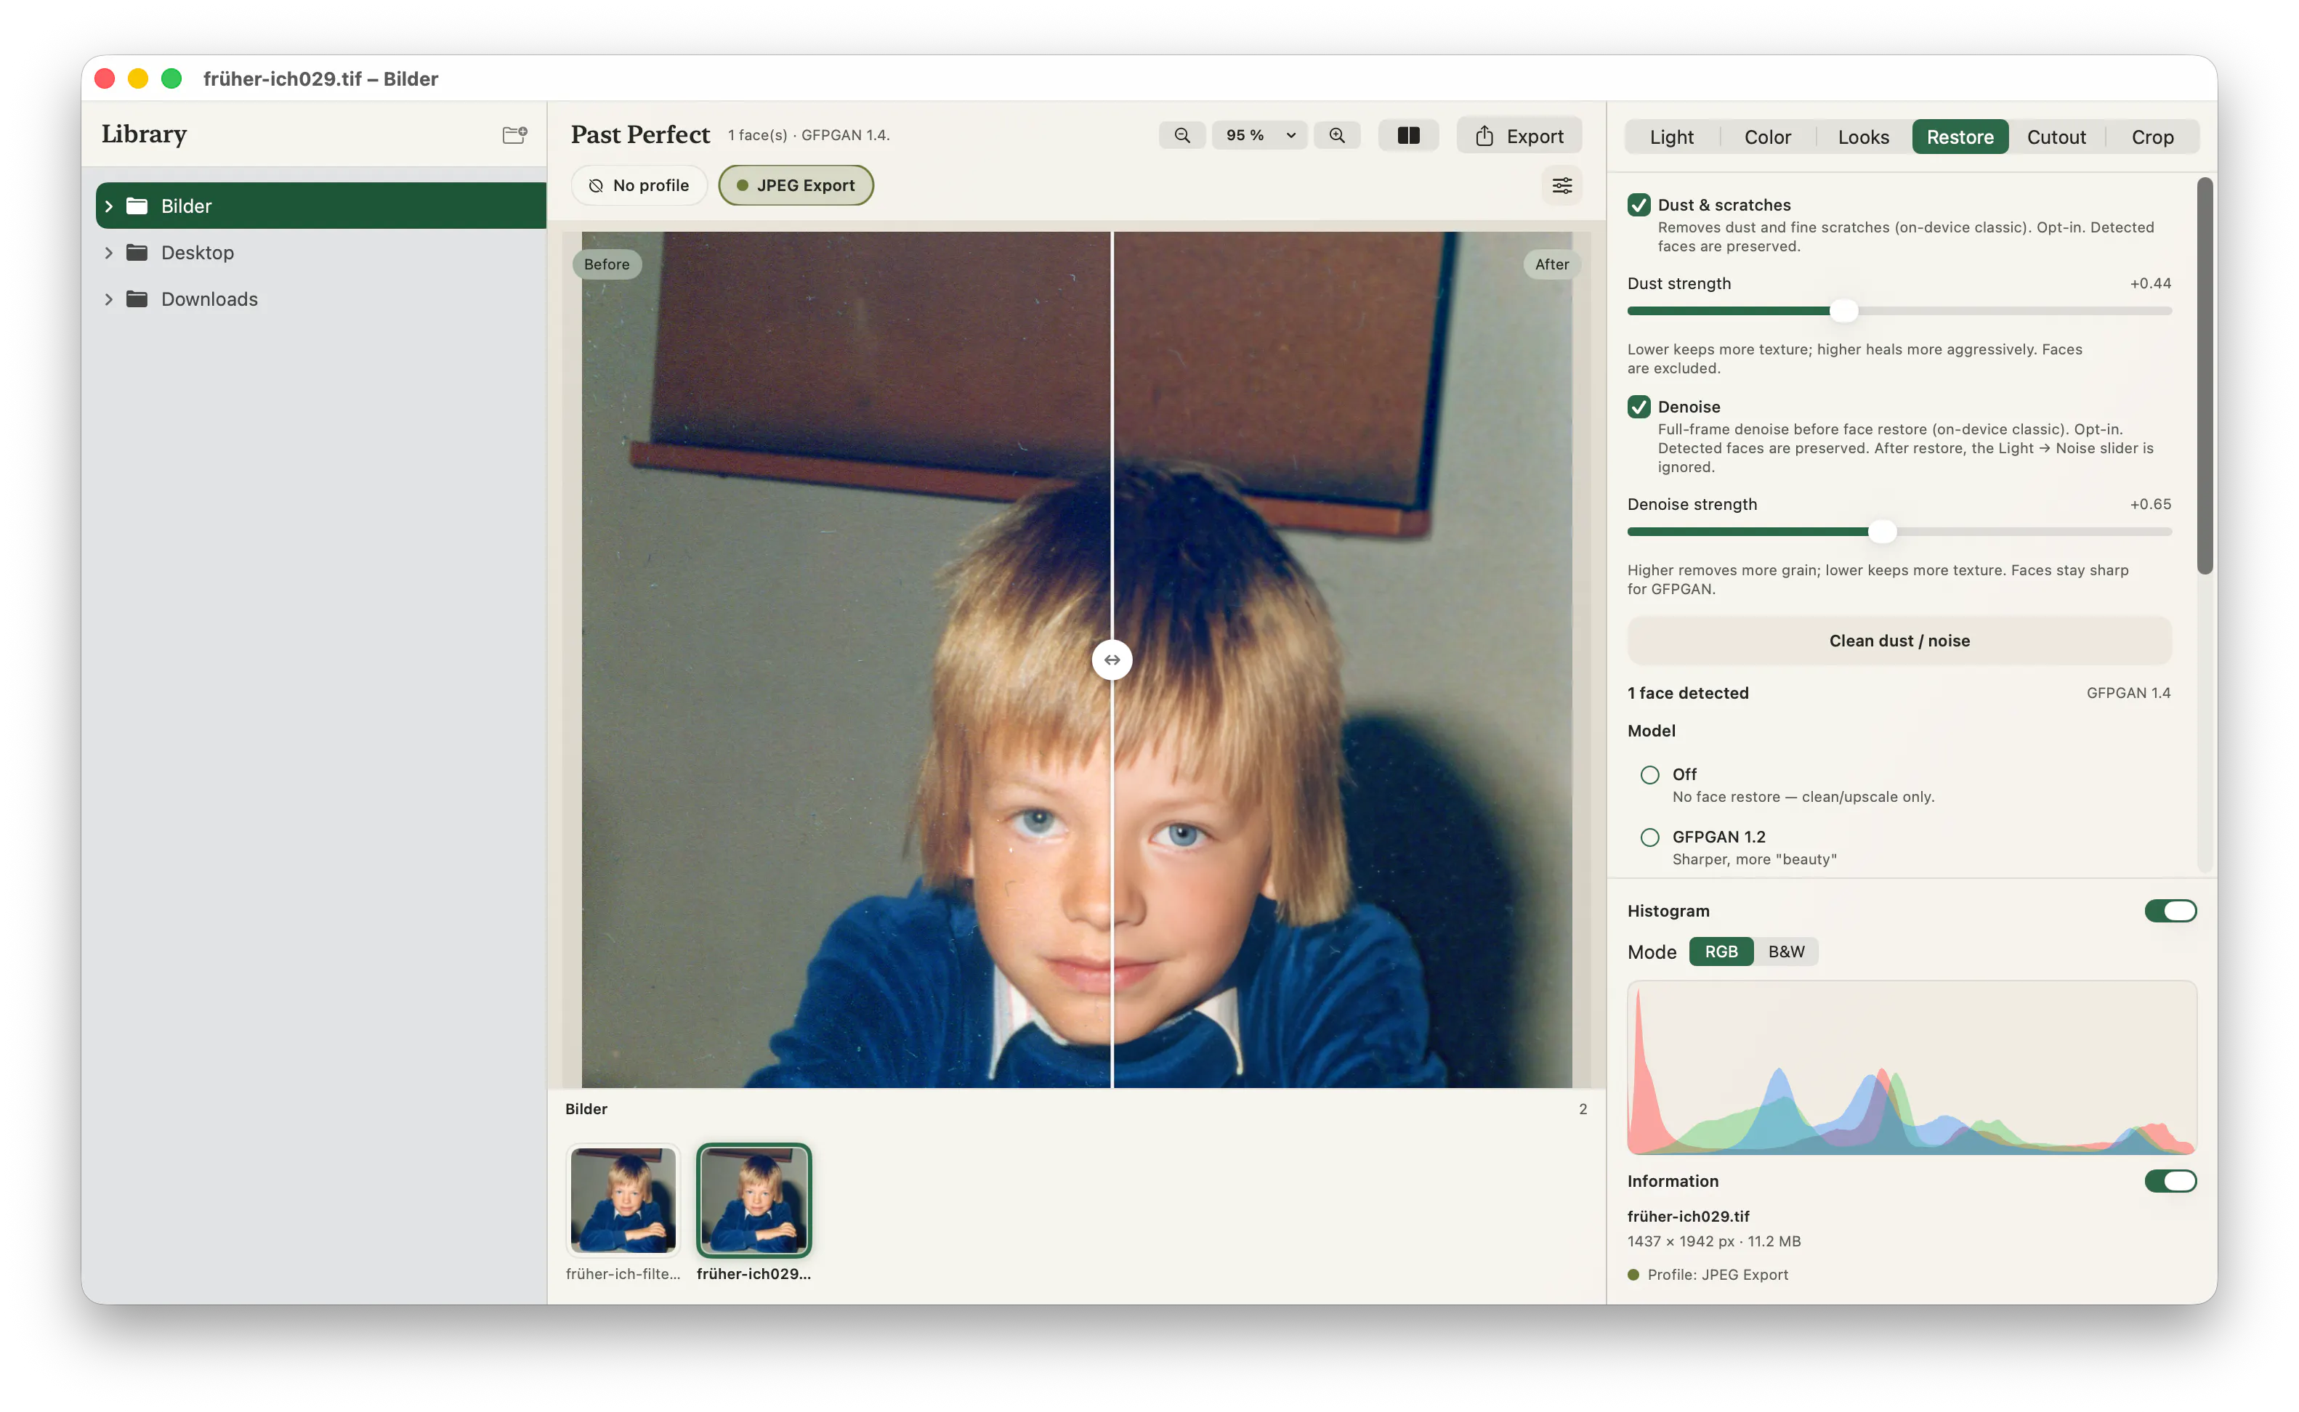
Task: Click the add folder icon in Library
Action: [x=514, y=134]
